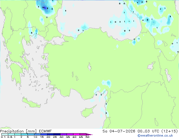This screenshot has width=179, height=138.
Task: Click the 'Precipitation' title text
Action: coord(12,131)
